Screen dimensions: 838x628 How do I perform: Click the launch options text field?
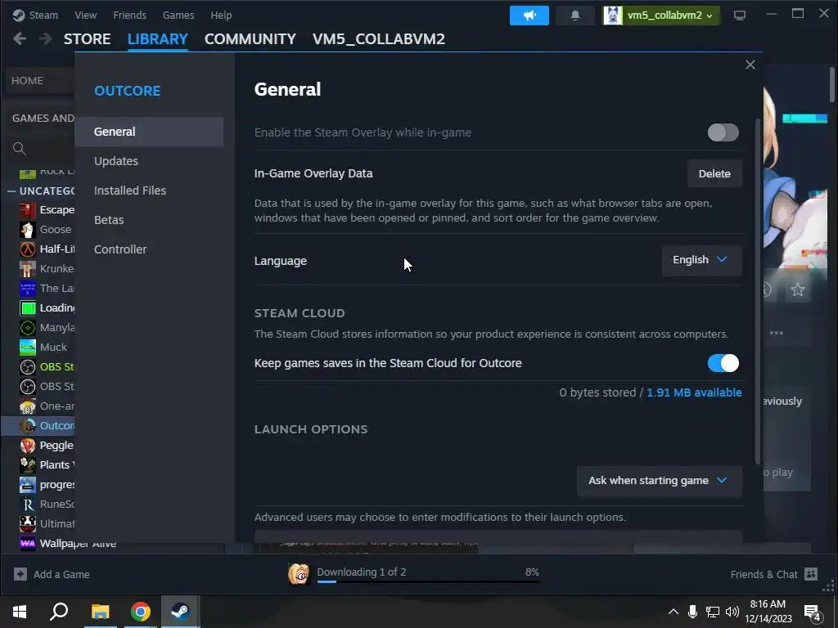[x=498, y=536]
